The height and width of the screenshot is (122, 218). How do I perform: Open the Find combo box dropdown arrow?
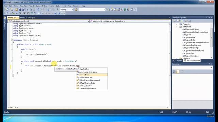105,9
